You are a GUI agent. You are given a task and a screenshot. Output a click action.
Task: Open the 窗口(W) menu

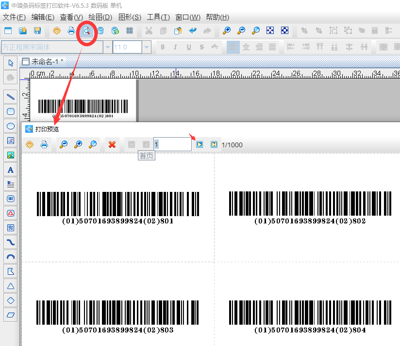188,17
